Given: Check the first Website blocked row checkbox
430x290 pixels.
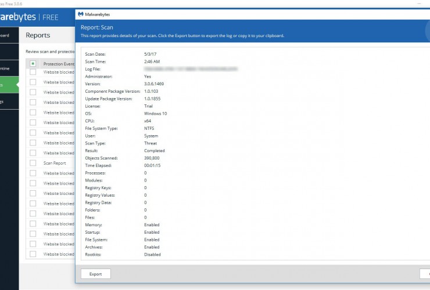Looking at the screenshot, I should [x=33, y=72].
